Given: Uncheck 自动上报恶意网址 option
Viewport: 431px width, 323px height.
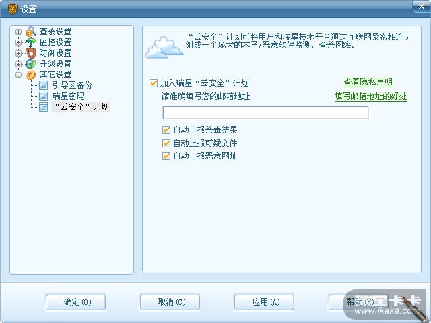Looking at the screenshot, I should pos(166,156).
